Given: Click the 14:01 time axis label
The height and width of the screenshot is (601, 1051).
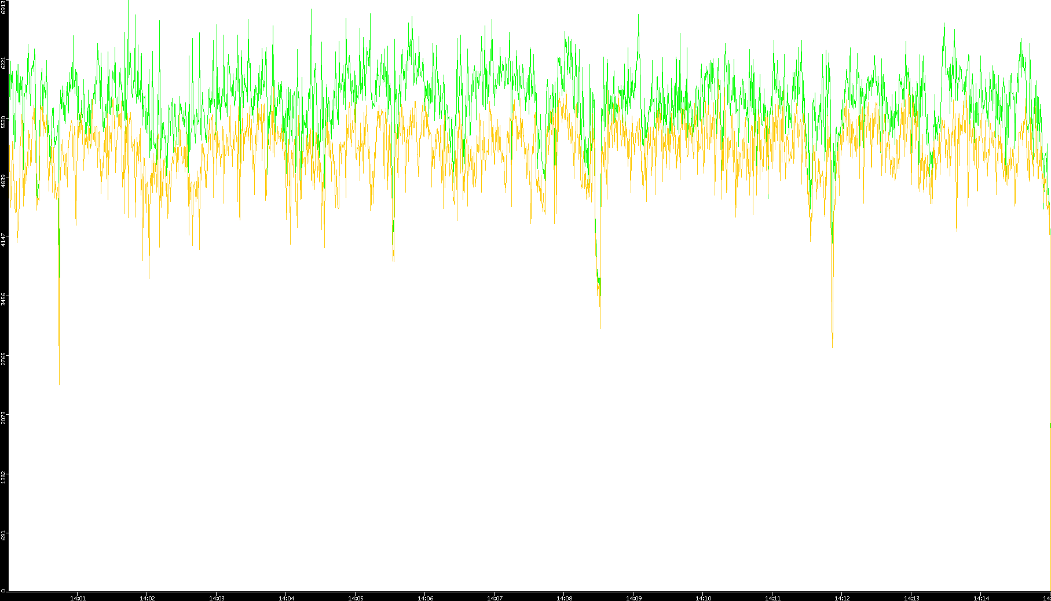Looking at the screenshot, I should click(78, 598).
